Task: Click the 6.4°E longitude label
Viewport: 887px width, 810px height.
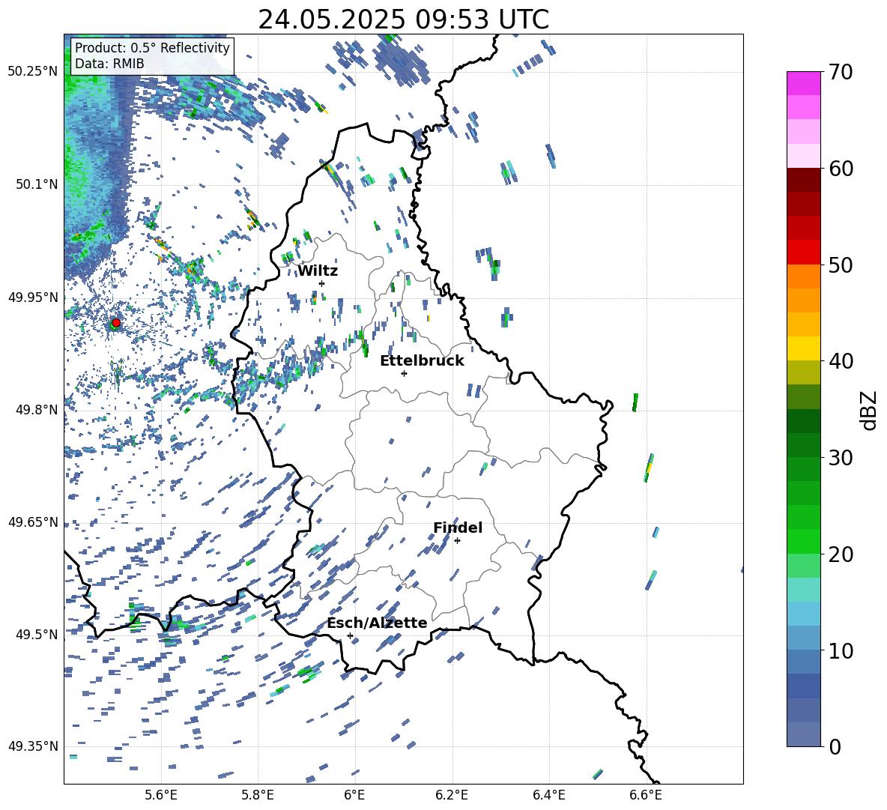Action: 548,795
